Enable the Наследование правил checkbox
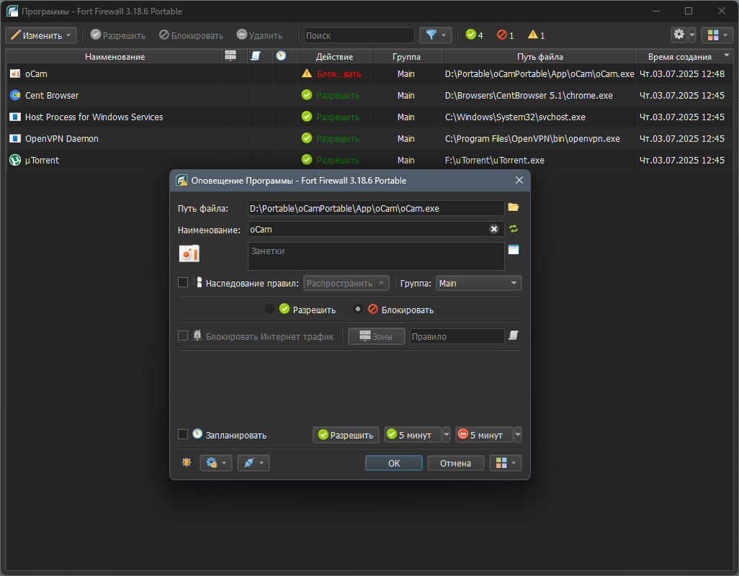 click(183, 282)
